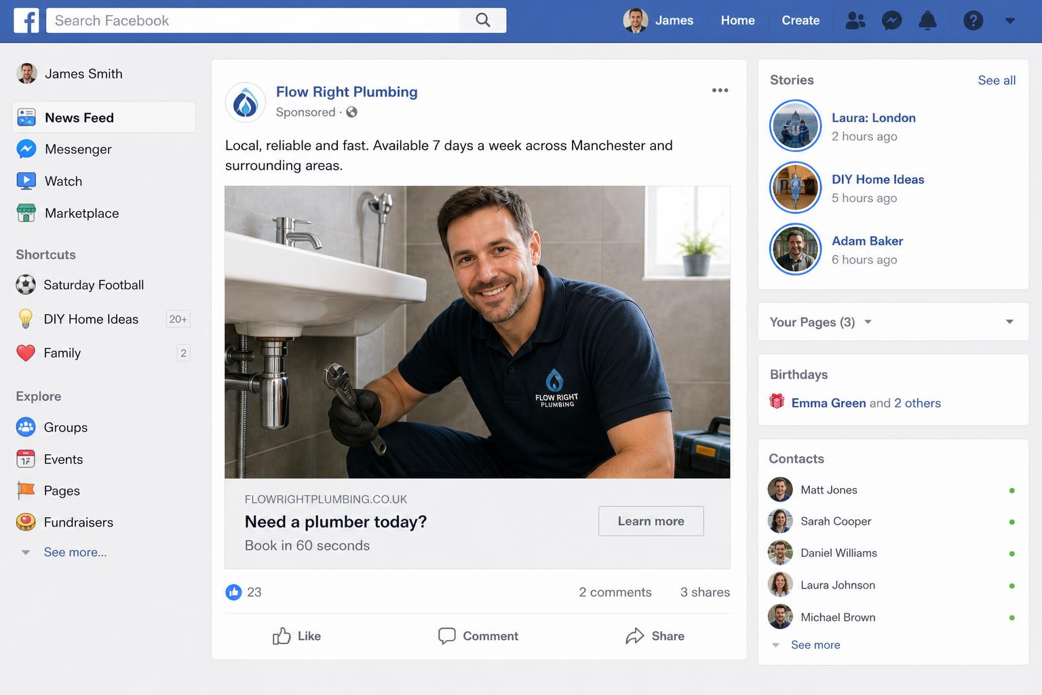The width and height of the screenshot is (1042, 695).
Task: Expand Your Pages right arrow
Action: point(1009,322)
